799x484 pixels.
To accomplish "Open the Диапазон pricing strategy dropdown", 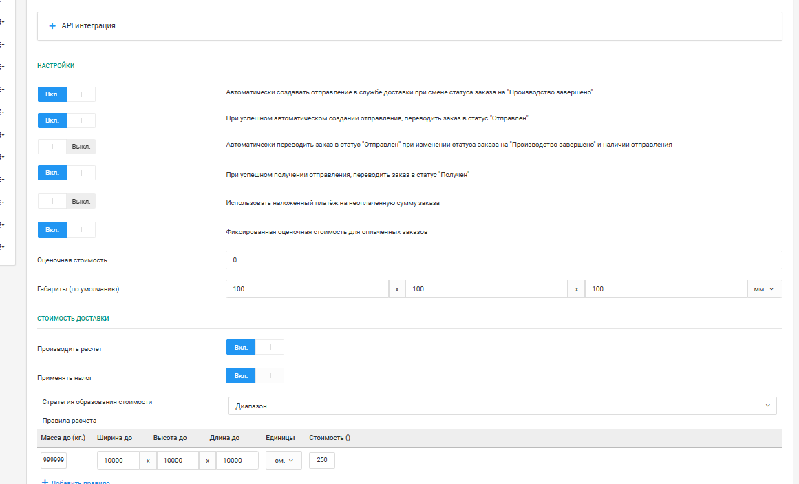I will [x=502, y=406].
